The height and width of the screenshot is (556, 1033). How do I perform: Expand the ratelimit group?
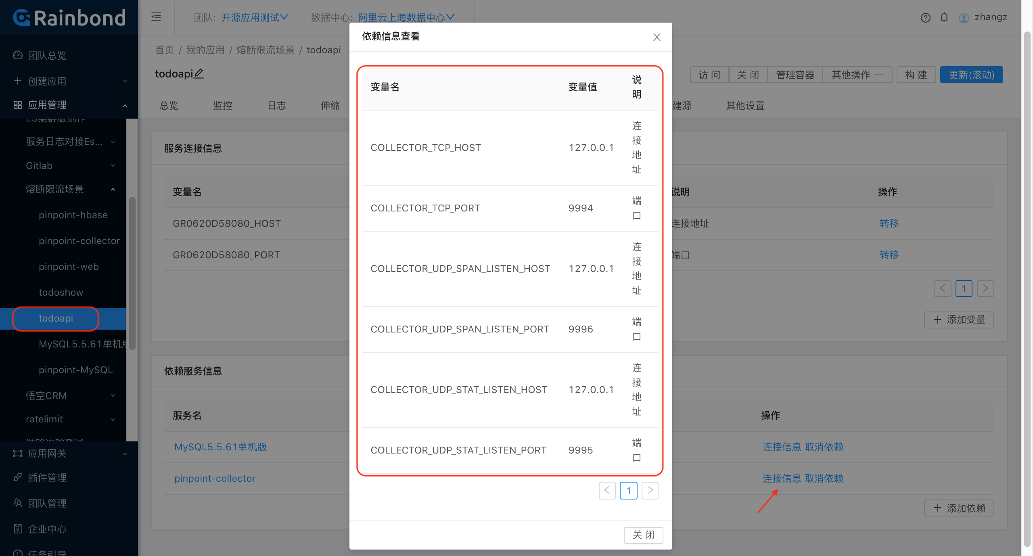71,419
